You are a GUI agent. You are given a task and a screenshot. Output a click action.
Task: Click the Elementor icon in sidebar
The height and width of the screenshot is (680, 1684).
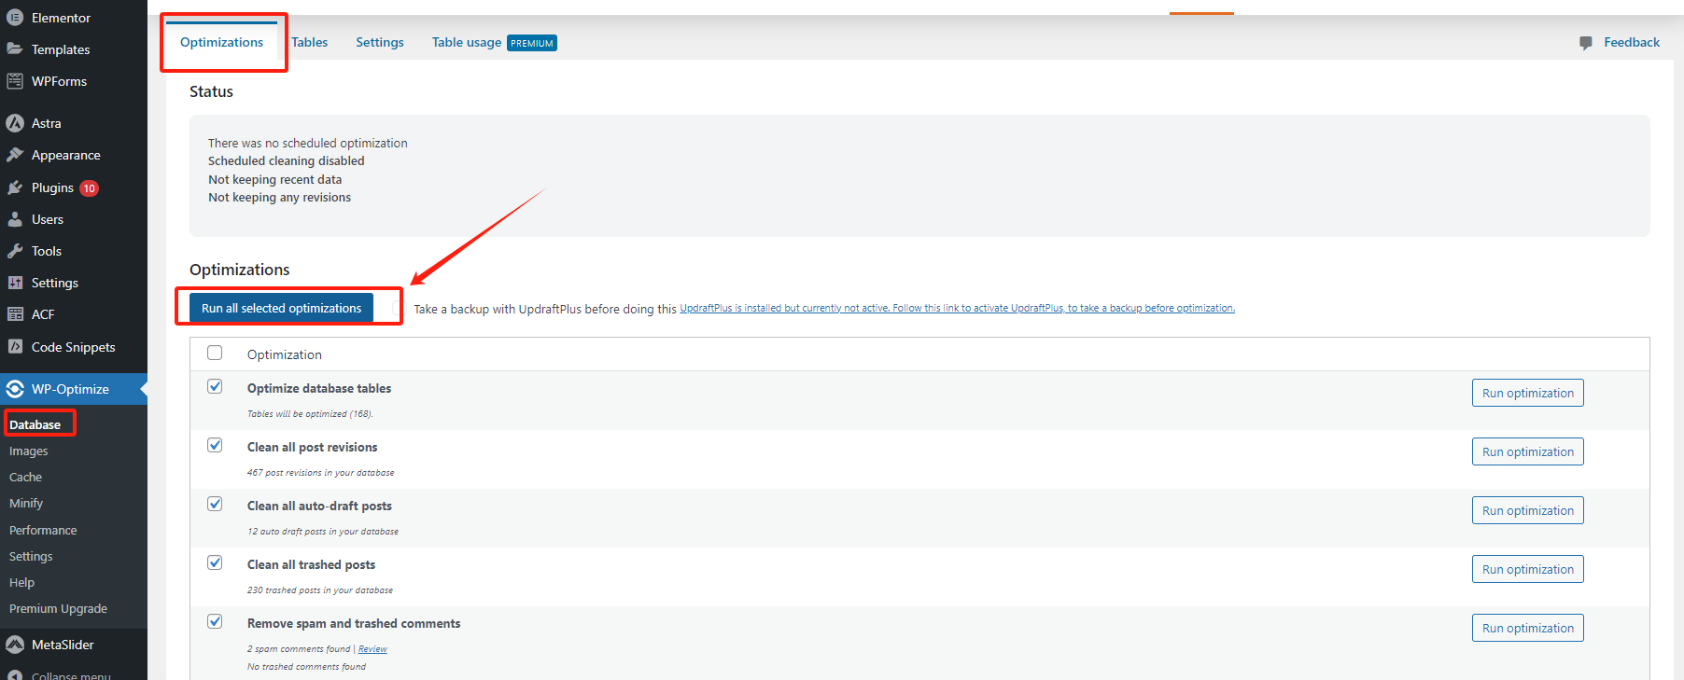[15, 18]
